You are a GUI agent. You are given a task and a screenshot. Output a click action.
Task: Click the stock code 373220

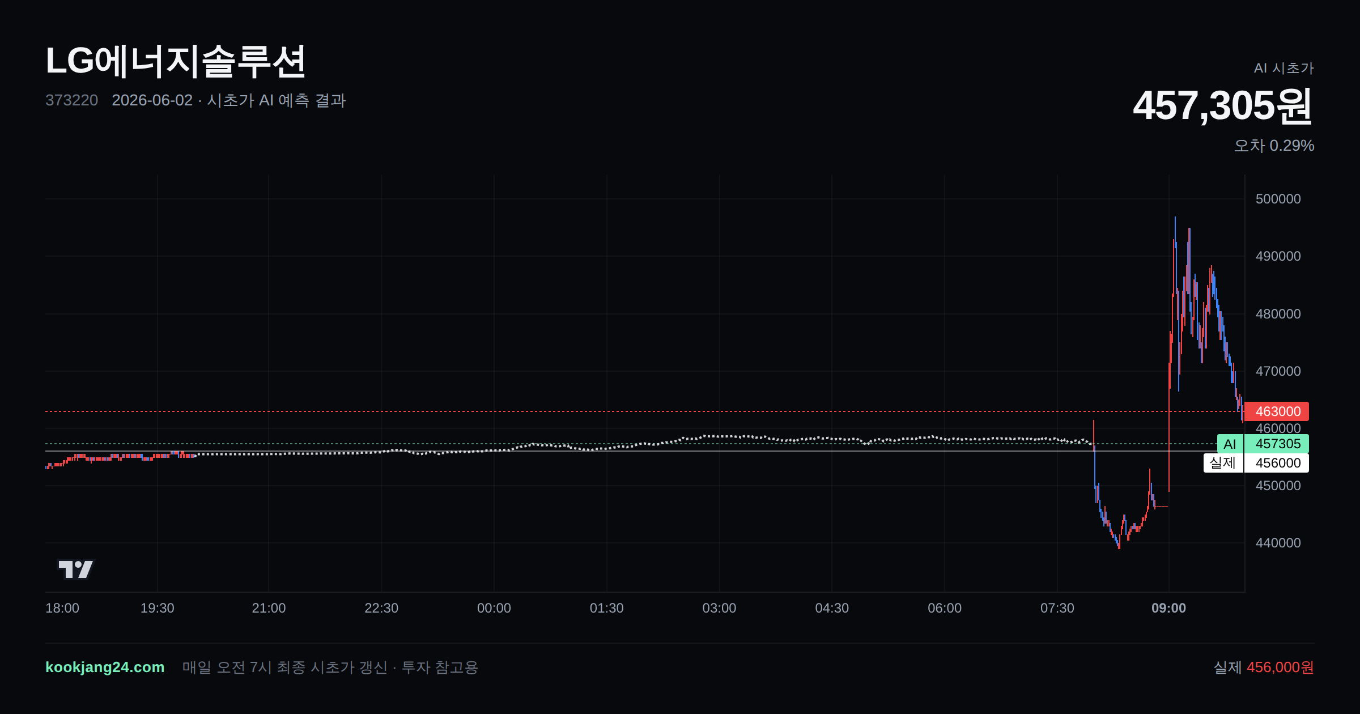71,100
